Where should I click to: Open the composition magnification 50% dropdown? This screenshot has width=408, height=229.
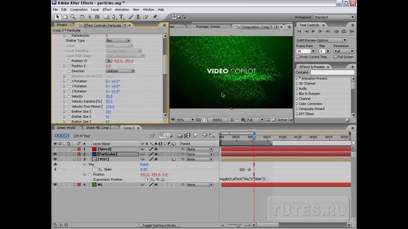coord(186,120)
